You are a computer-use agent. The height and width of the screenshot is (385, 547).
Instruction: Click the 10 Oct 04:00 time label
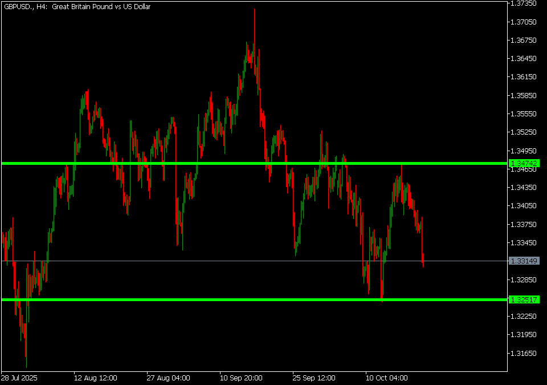(387, 378)
